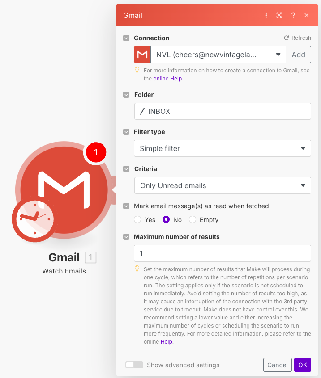
Task: Open the Help link in maximum results hint
Action: pos(167,342)
